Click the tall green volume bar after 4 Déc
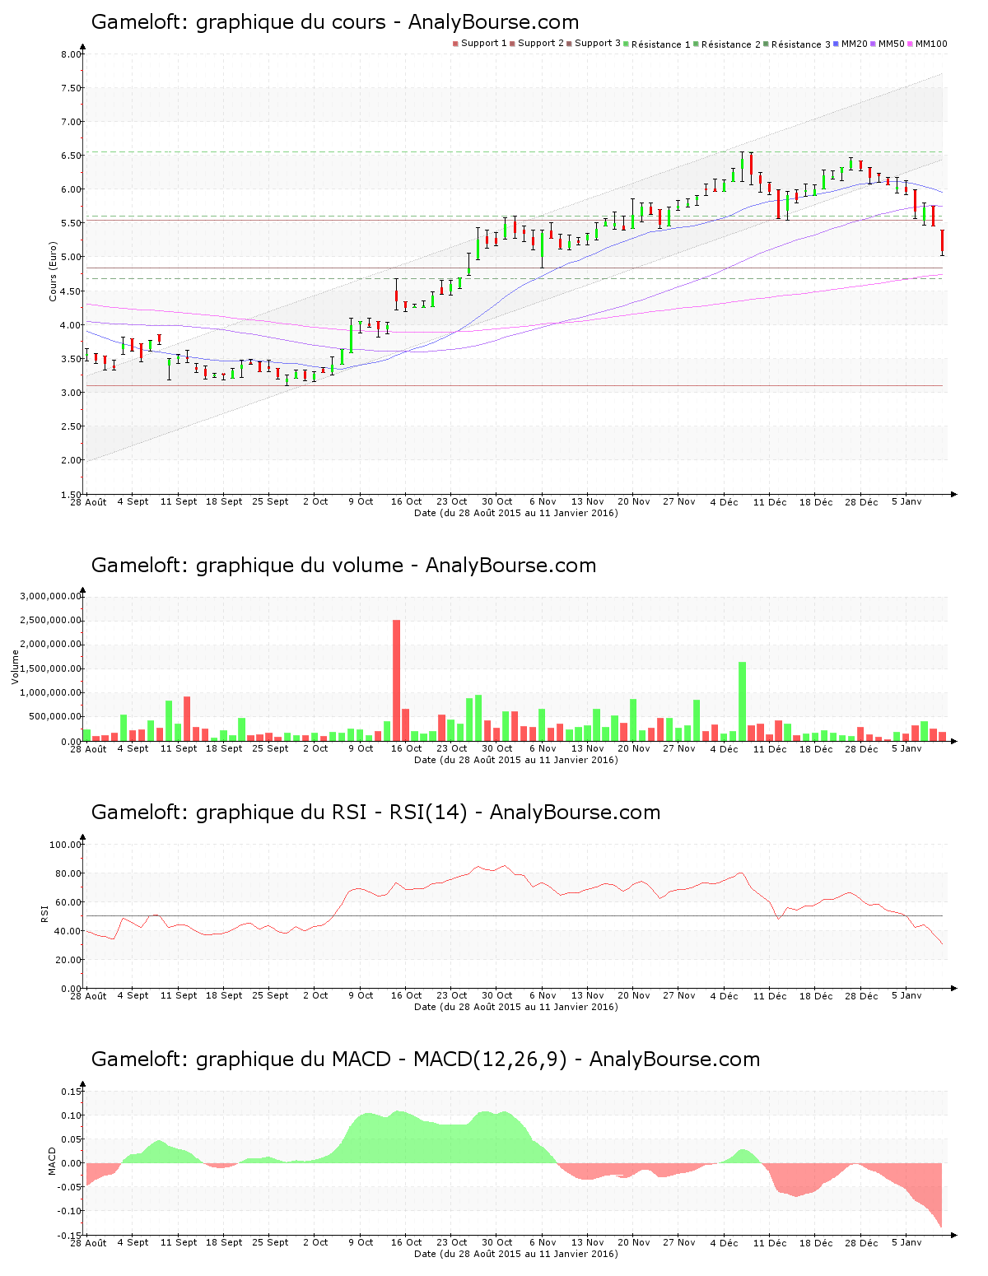The height and width of the screenshot is (1276, 988). [742, 701]
